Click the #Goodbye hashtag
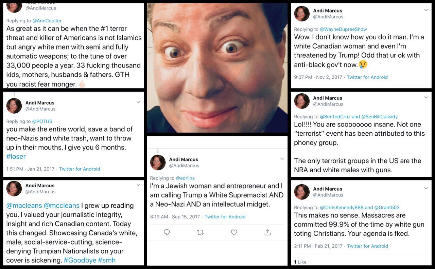This screenshot has width=435, height=269. point(80,260)
